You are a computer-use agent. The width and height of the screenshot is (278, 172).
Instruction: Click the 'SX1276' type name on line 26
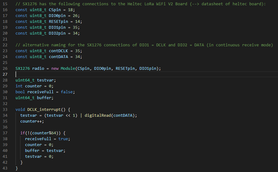tap(23, 68)
